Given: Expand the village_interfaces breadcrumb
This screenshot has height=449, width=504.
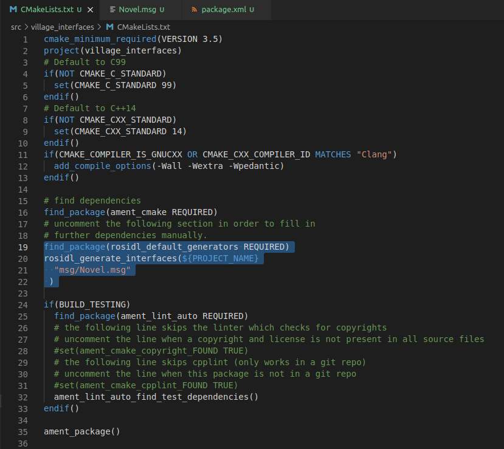Looking at the screenshot, I should tap(63, 27).
